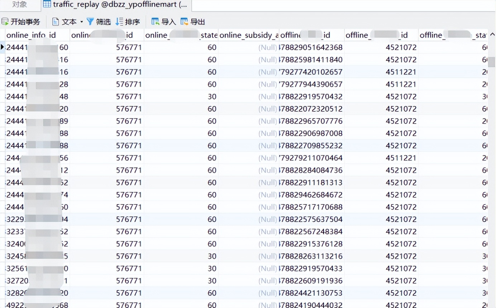Image resolution: width=496 pixels, height=308 pixels.
Task: Select the cell 78825717170688
Action: coord(312,207)
